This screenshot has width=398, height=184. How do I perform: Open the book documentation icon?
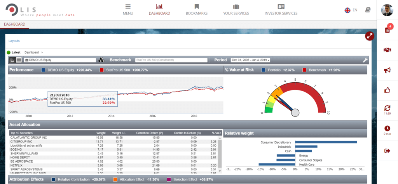click(368, 10)
